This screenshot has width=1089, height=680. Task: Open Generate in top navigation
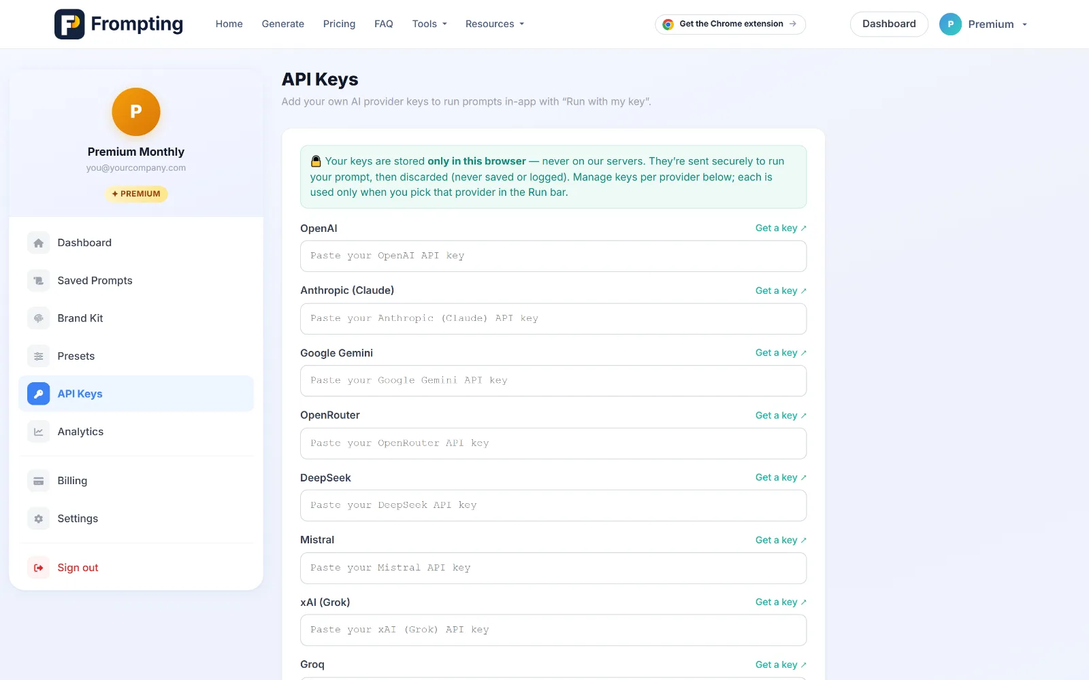pyautogui.click(x=283, y=24)
